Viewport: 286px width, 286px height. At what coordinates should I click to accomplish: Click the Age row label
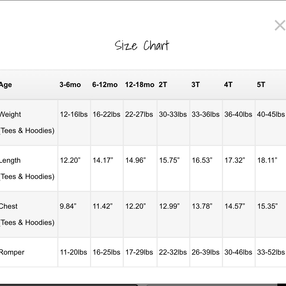(6, 85)
